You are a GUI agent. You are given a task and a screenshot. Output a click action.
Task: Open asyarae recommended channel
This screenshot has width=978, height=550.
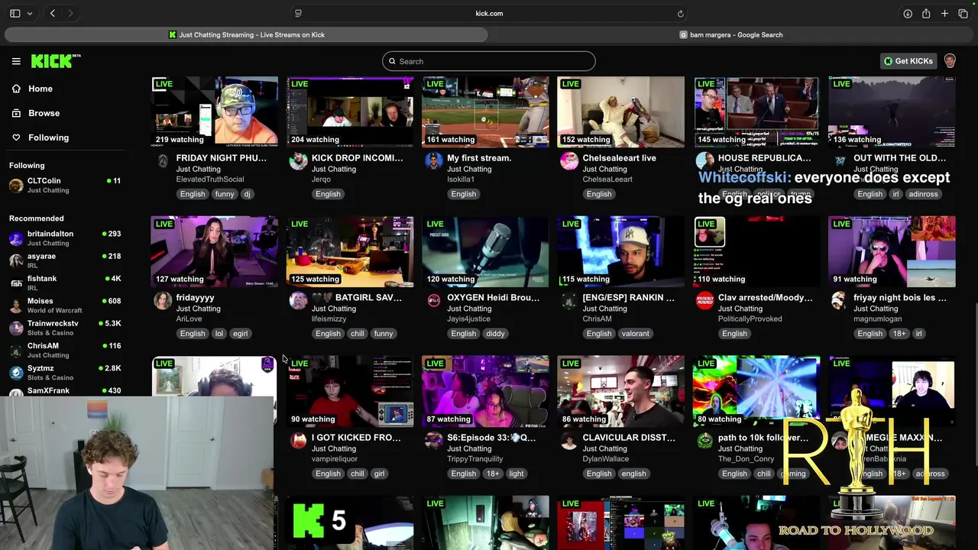click(x=65, y=260)
